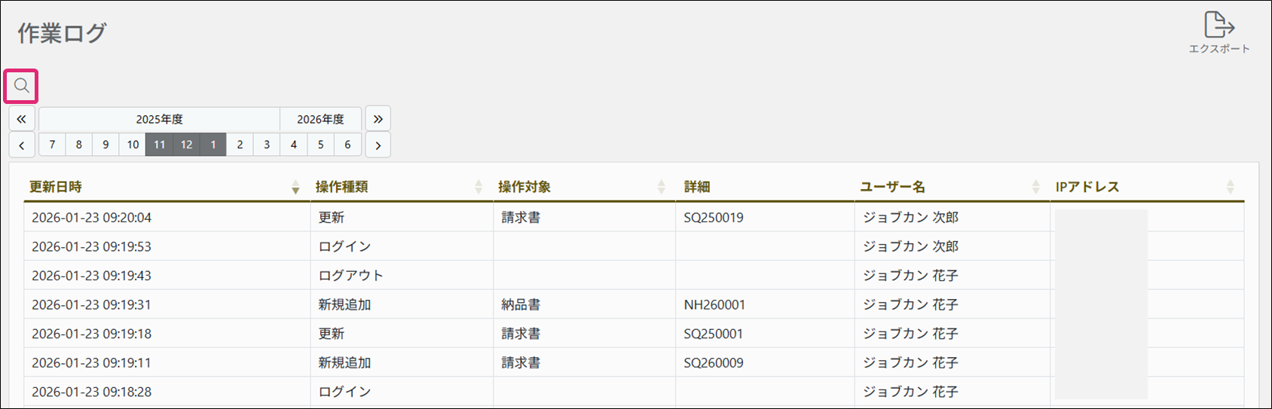This screenshot has width=1272, height=409.
Task: Toggle highlighted month 12
Action: (186, 145)
